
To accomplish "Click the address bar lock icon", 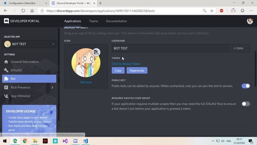I will [42, 11].
